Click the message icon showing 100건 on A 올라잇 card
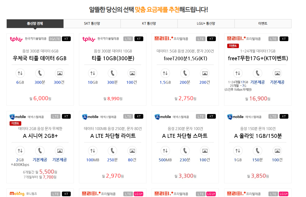 click(x=277, y=151)
